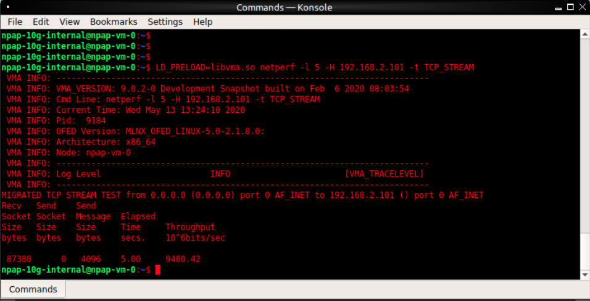Click the red cursor at the prompt
The width and height of the screenshot is (590, 301).
(x=158, y=270)
